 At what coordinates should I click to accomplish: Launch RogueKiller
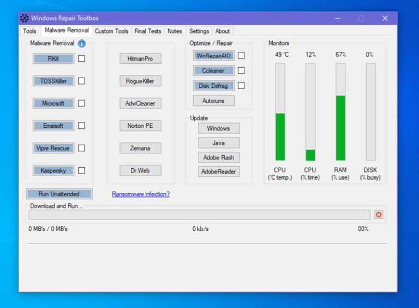(x=140, y=81)
